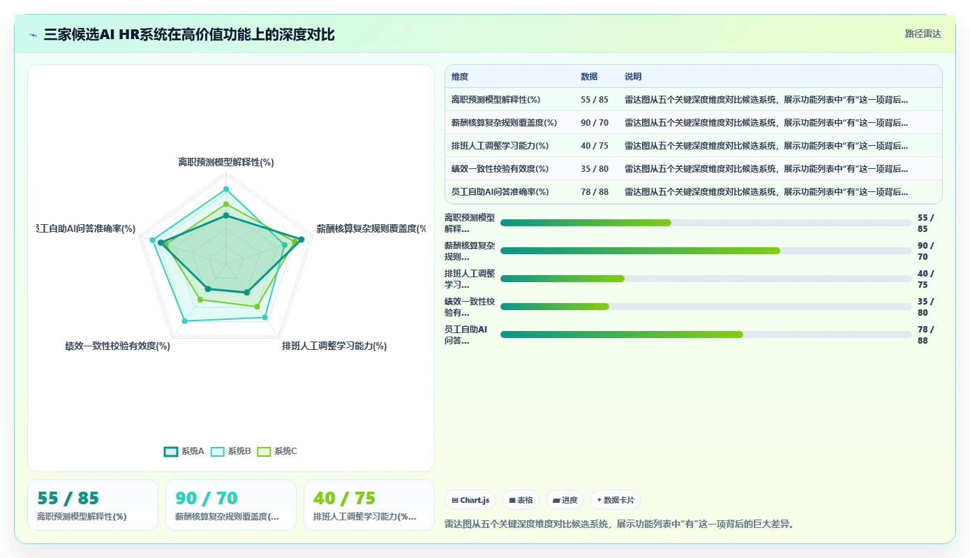
Task: Select table row 排班人工调整学习能力(%)
Action: [x=694, y=146]
